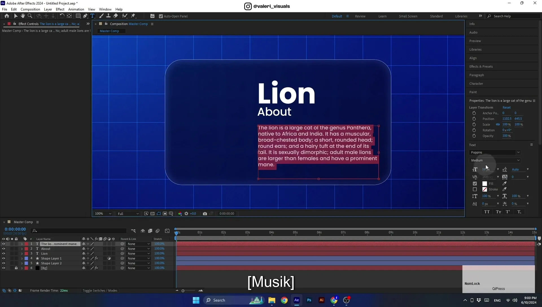542x307 pixels.
Task: Toggle visibility of Lion layer
Action: (4, 254)
